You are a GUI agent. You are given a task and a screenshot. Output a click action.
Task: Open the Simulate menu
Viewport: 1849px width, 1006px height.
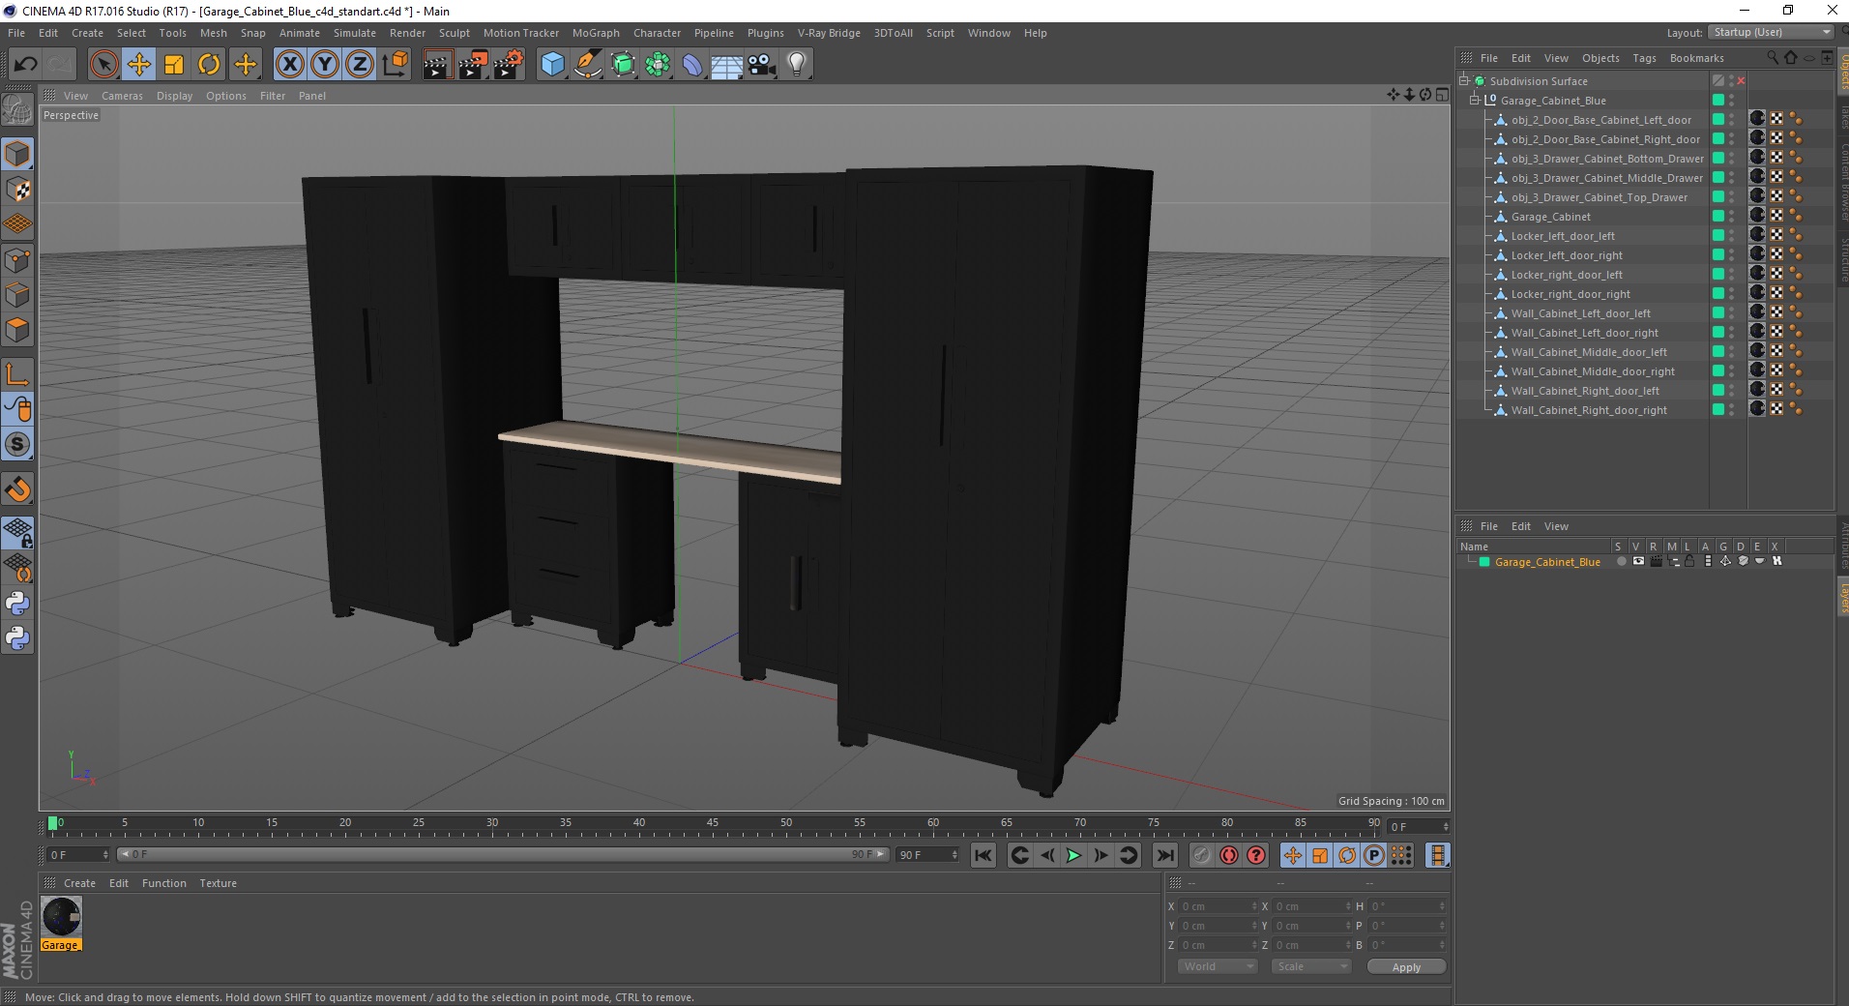(355, 33)
